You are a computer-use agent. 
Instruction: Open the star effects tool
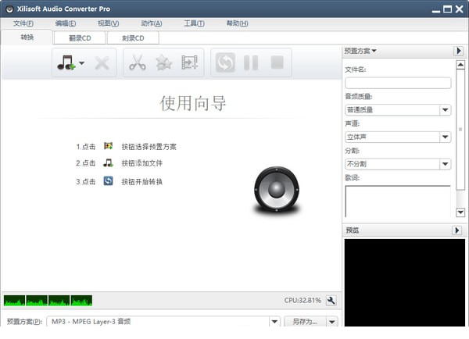pos(164,62)
